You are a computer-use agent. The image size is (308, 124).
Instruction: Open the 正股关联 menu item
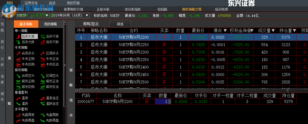(x=103, y=9)
